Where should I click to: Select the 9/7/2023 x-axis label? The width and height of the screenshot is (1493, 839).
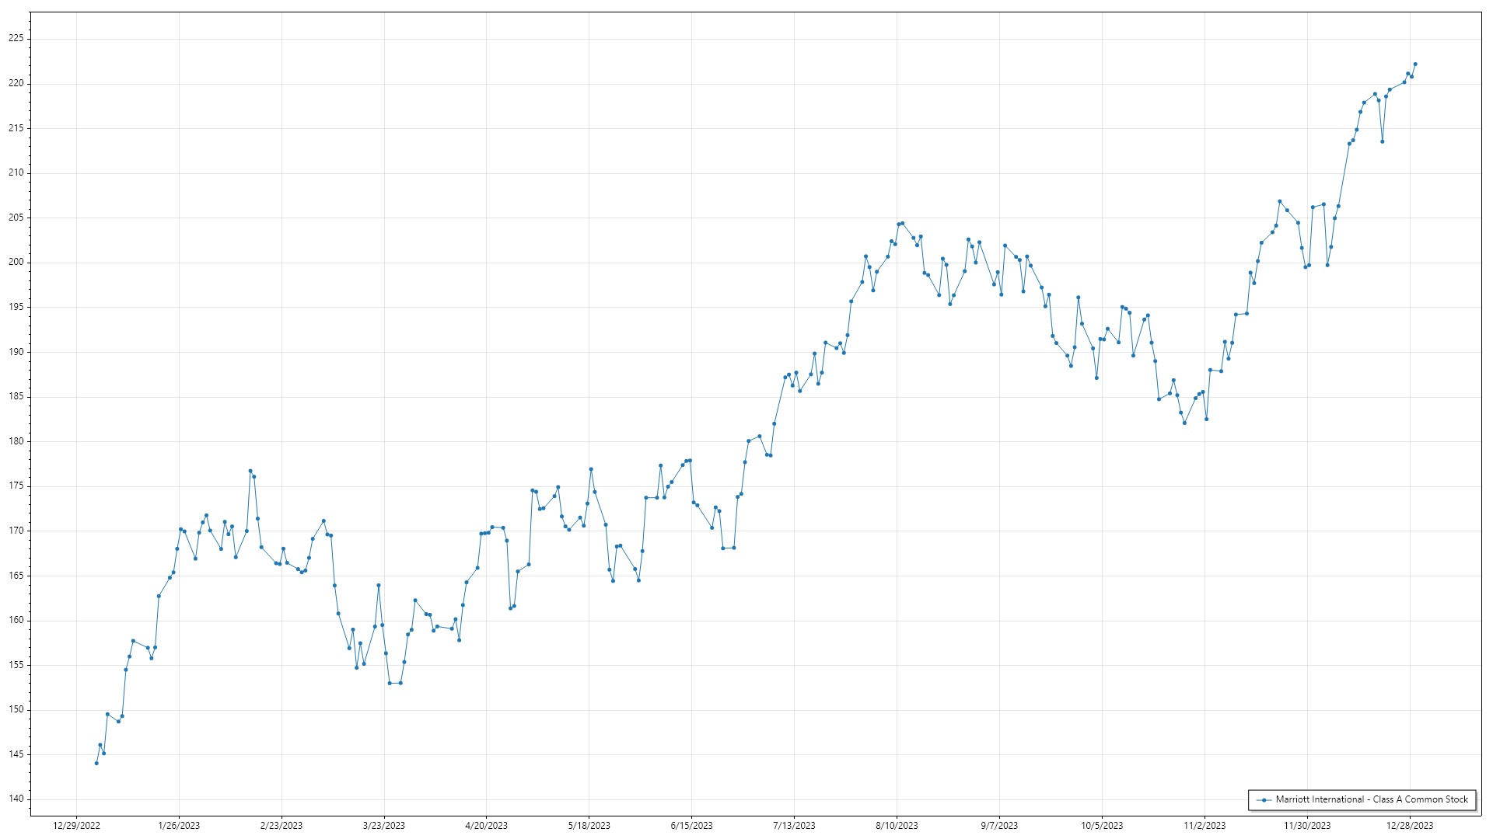pyautogui.click(x=999, y=826)
